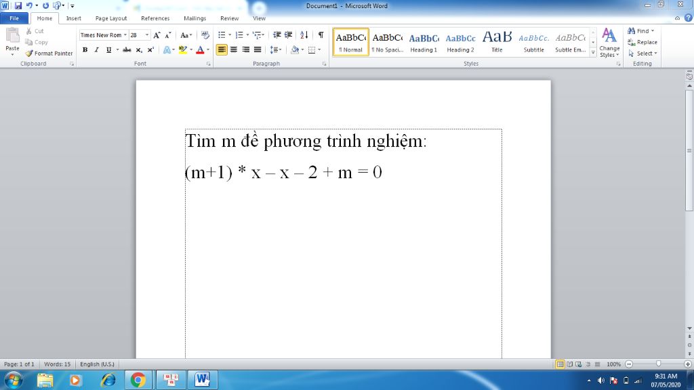Click the Undo icon in quick access toolbar

(x=29, y=5)
